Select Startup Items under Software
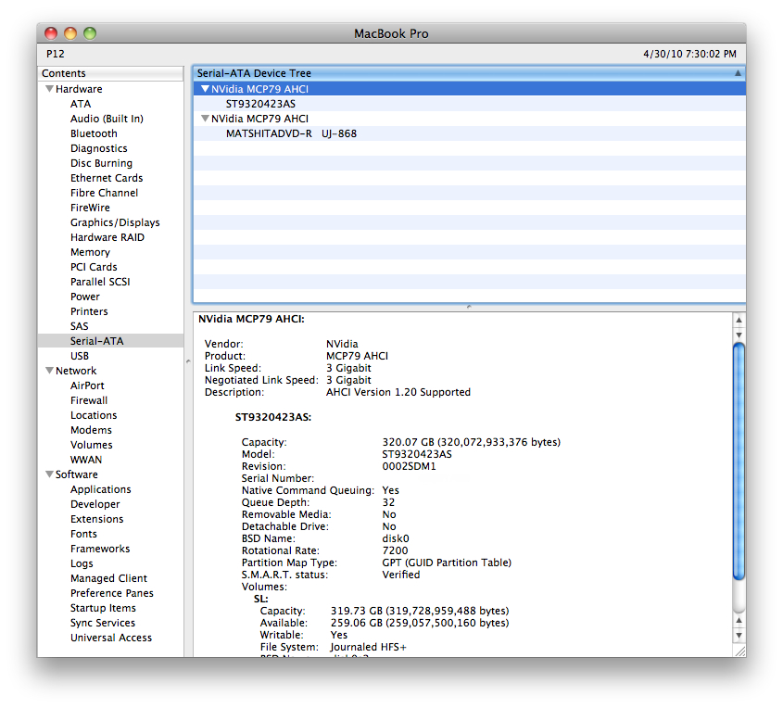Viewport: 783px width, 708px height. point(103,608)
